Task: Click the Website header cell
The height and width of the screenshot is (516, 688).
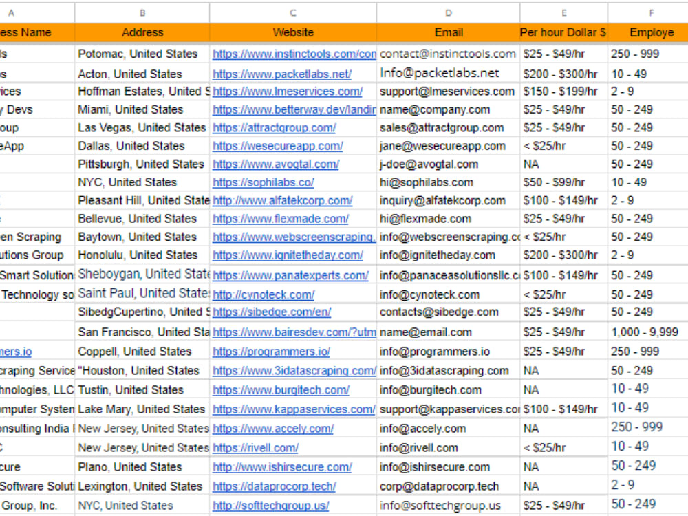Action: 293,32
